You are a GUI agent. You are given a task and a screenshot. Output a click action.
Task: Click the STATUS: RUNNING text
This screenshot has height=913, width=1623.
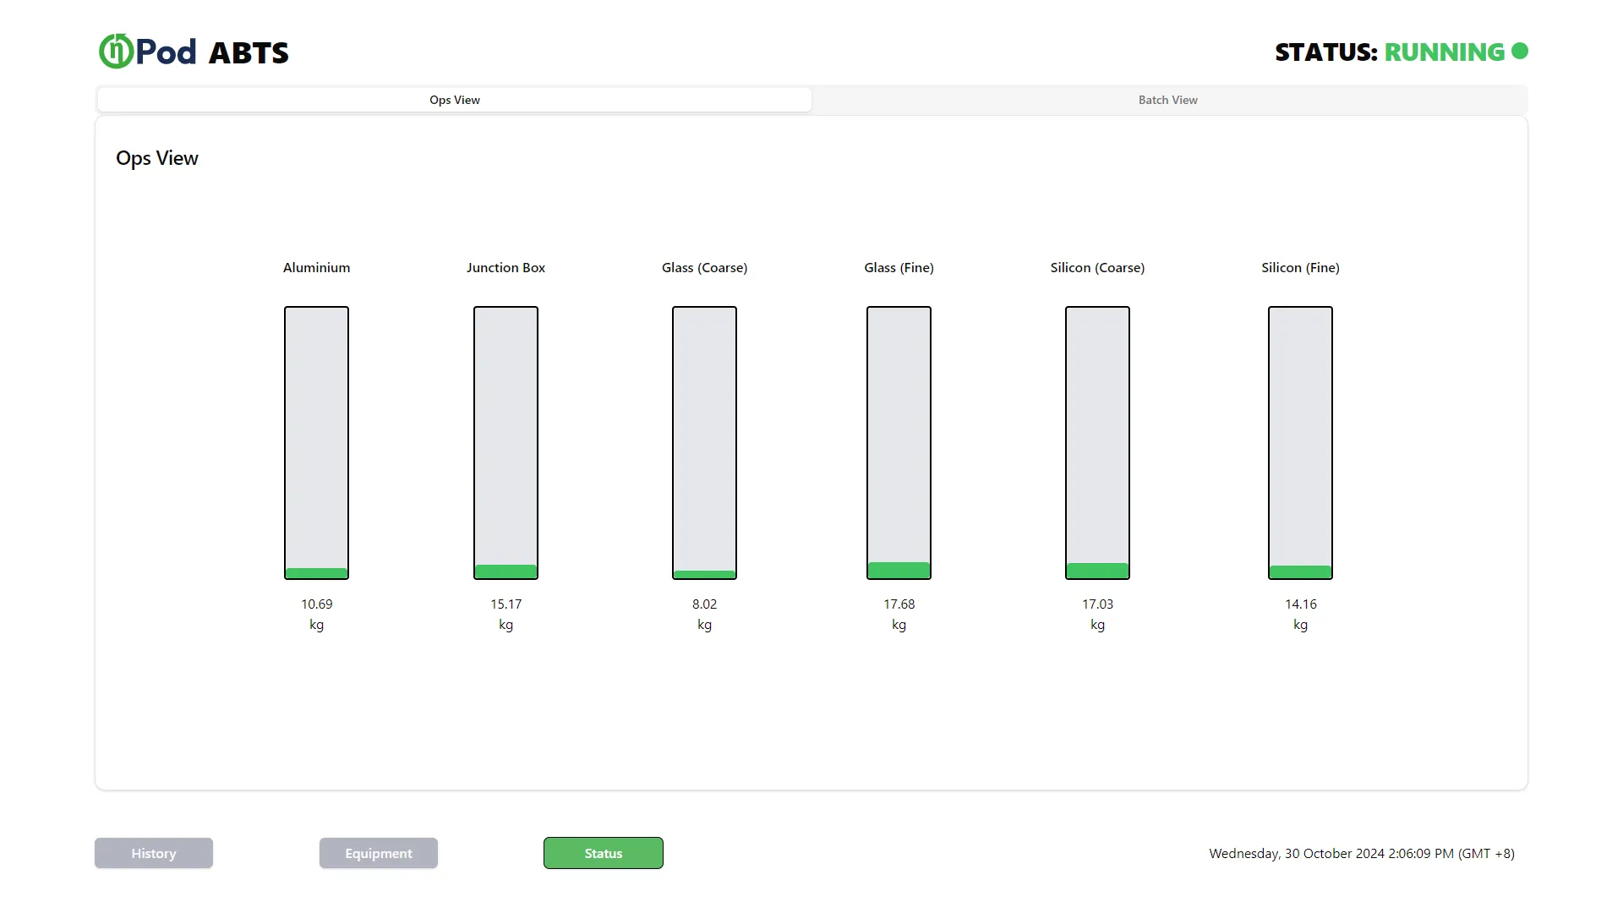(1390, 52)
